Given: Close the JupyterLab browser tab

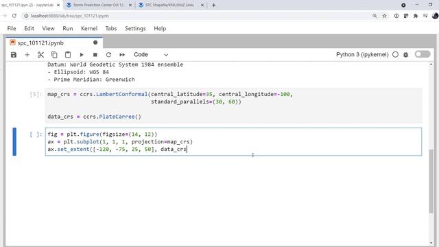Looking at the screenshot, I should click(x=58, y=5).
